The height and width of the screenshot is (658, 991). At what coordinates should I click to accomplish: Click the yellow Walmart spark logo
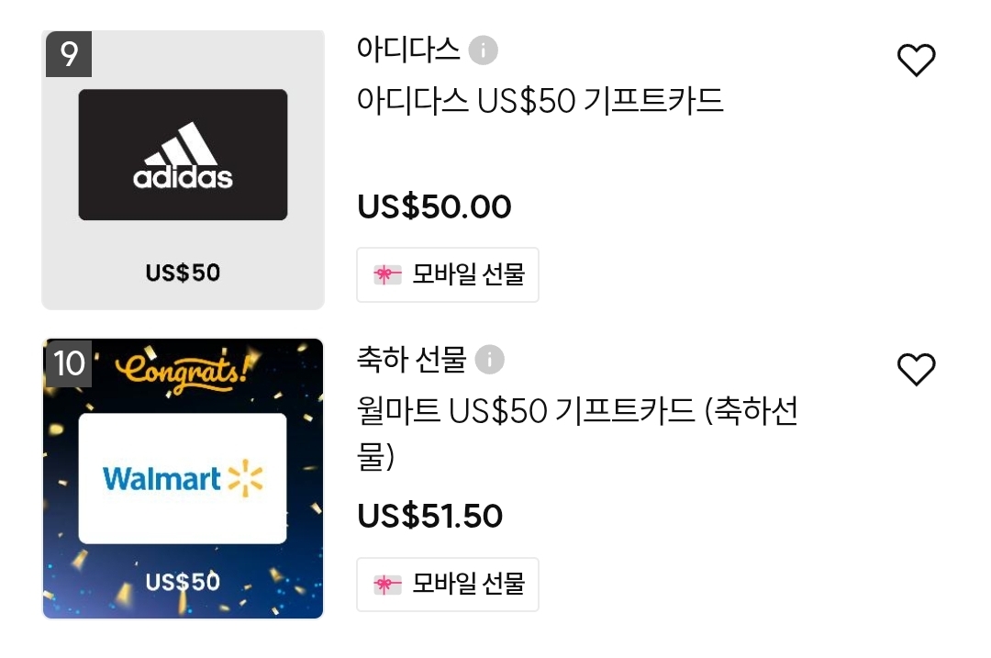(245, 479)
